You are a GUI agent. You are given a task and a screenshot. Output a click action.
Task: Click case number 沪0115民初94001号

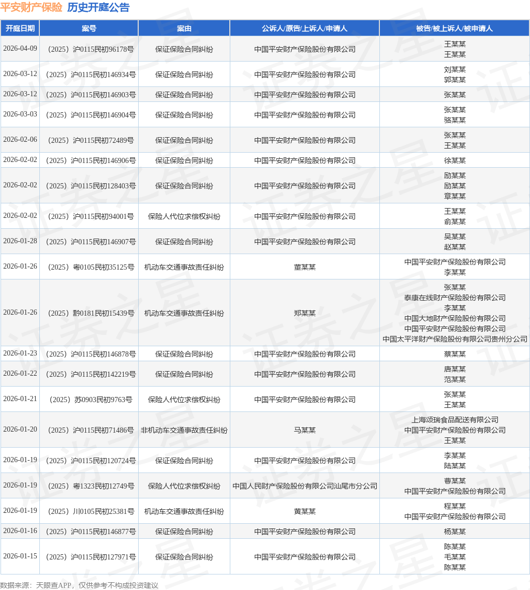[91, 216]
